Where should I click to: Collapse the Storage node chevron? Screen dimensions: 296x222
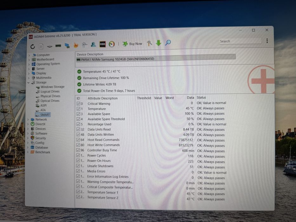29,83
